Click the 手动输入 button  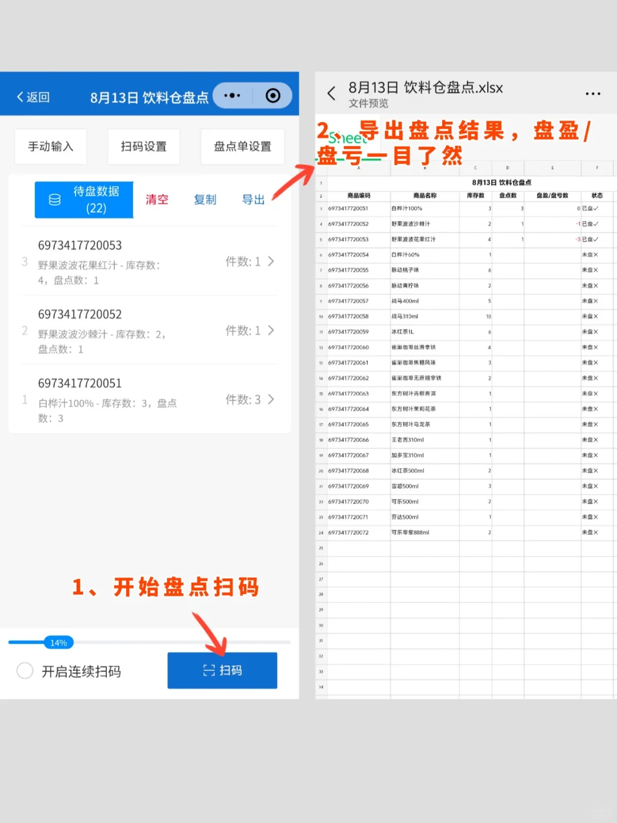pyautogui.click(x=50, y=146)
